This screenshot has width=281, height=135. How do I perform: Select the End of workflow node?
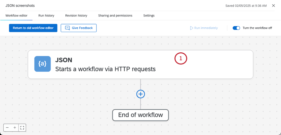pyautogui.click(x=140, y=115)
